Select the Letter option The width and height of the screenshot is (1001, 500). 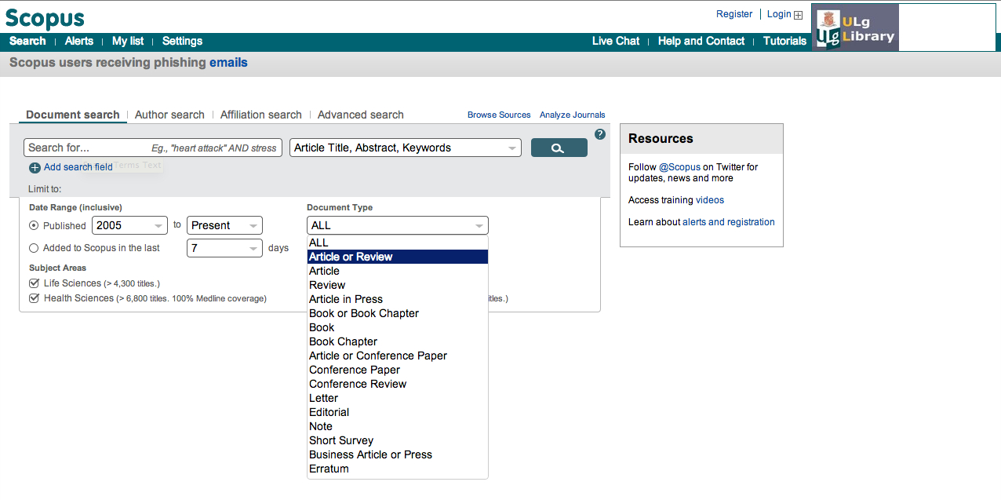click(x=398, y=398)
